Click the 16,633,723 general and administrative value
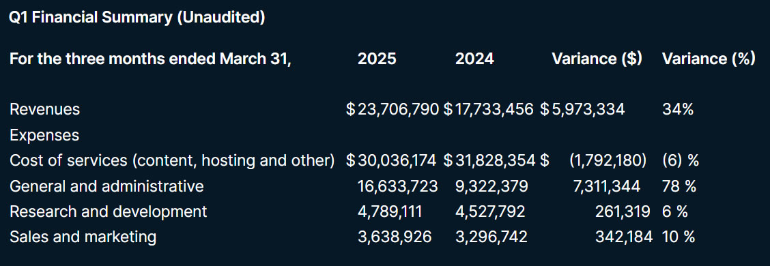This screenshot has height=266, width=770. [398, 186]
